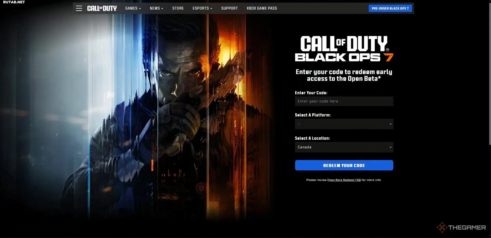The image size is (491, 238).
Task: Open the hamburger menu icon
Action: 79,8
